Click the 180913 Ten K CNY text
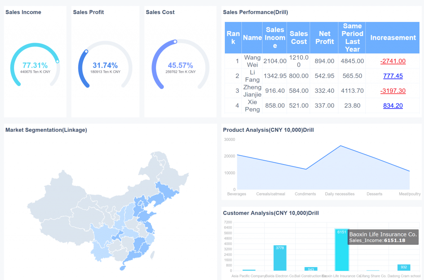424x280 pixels. [x=106, y=72]
